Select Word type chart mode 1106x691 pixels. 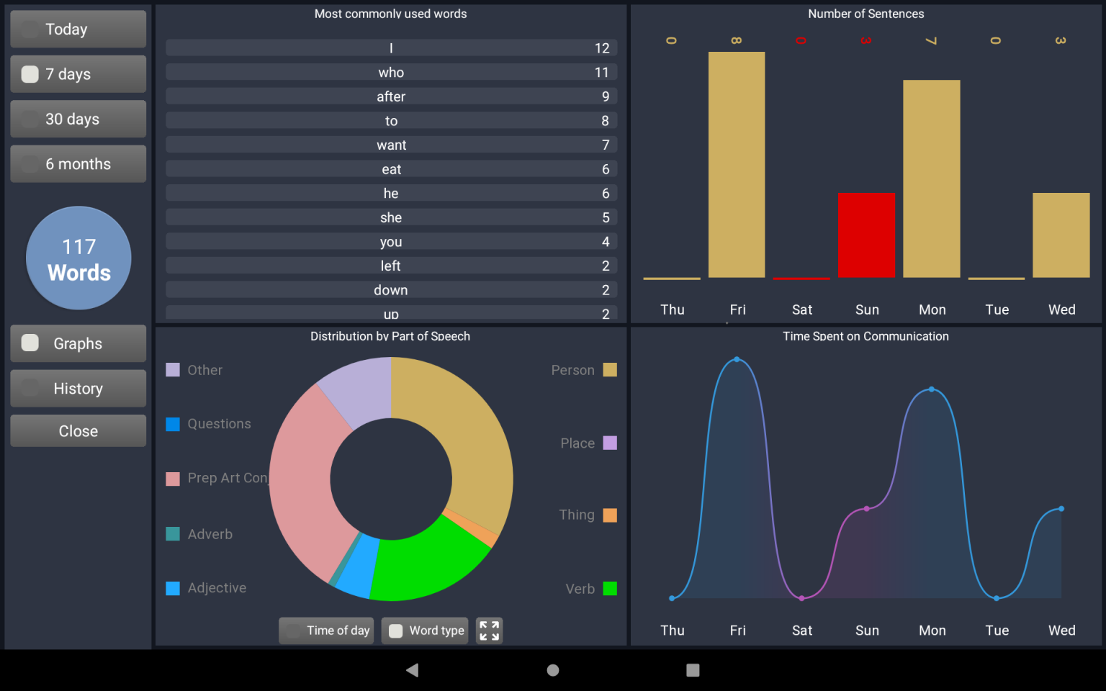(425, 631)
